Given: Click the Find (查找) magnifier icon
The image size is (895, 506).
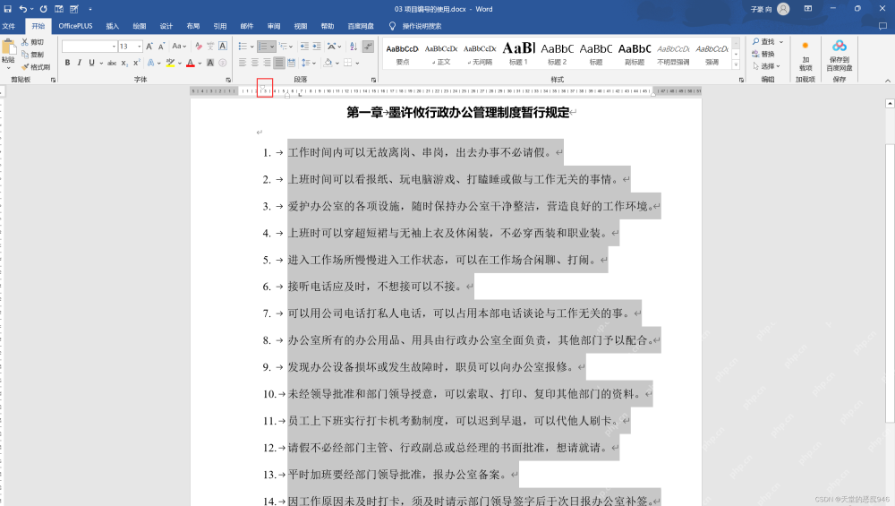Looking at the screenshot, I should point(755,42).
